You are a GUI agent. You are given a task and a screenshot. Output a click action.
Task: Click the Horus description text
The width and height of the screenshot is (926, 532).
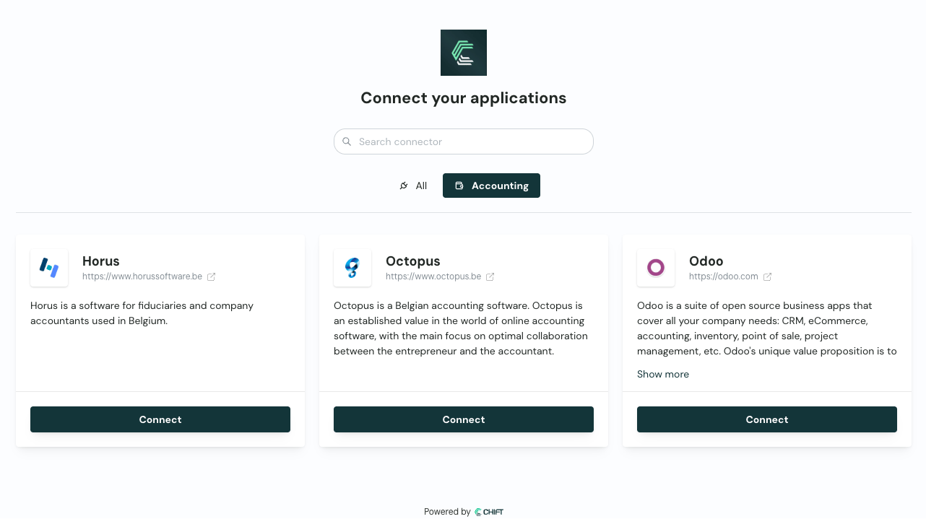142,313
